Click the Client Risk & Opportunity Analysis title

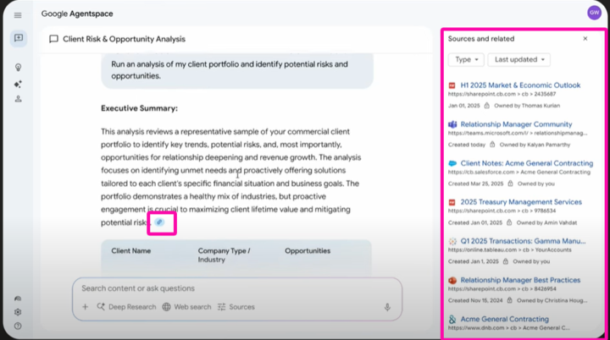(x=124, y=39)
